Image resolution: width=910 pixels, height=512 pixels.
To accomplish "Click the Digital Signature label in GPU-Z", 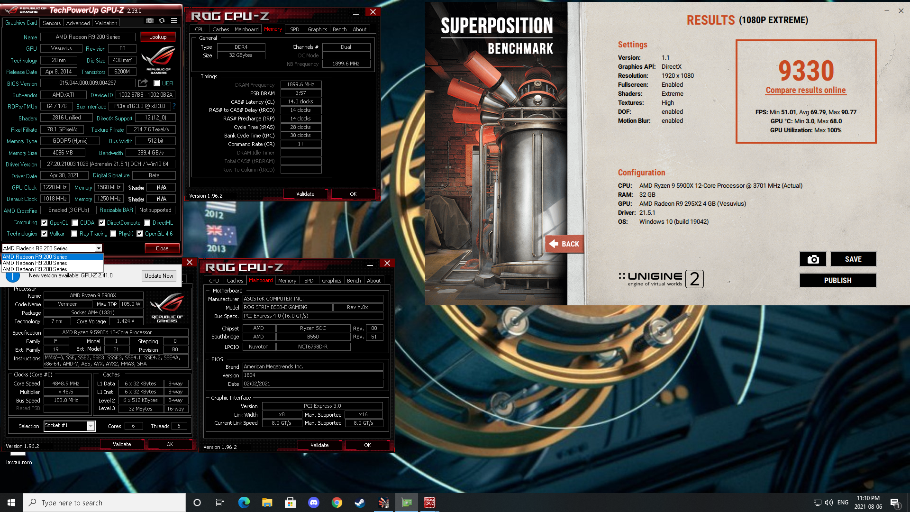I will pos(111,175).
